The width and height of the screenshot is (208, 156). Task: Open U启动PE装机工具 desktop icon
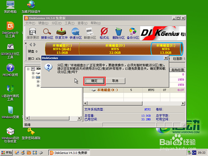click(10, 93)
